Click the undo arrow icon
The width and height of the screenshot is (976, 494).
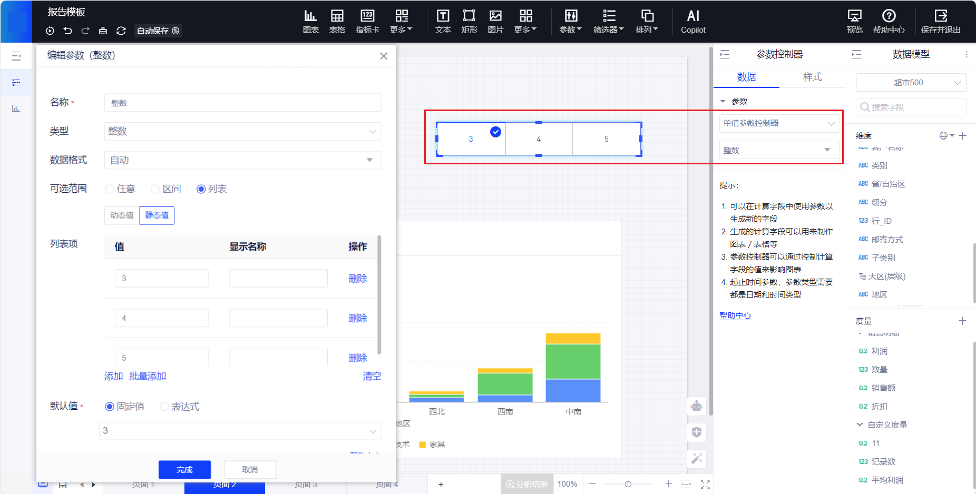(x=68, y=31)
